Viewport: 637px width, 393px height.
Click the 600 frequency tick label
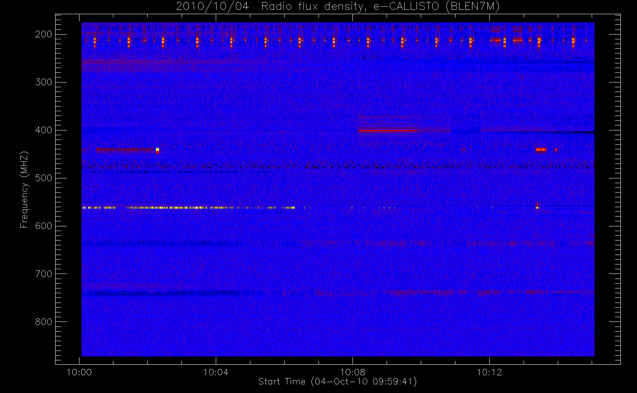(x=44, y=226)
